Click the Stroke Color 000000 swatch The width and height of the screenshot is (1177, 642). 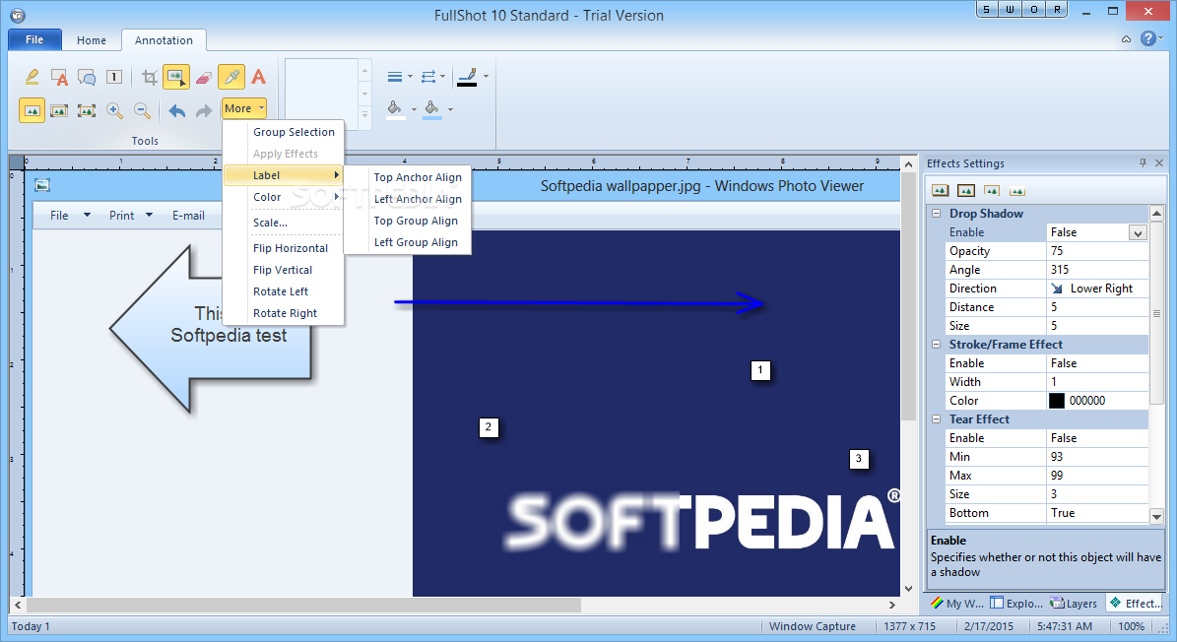pos(1056,401)
